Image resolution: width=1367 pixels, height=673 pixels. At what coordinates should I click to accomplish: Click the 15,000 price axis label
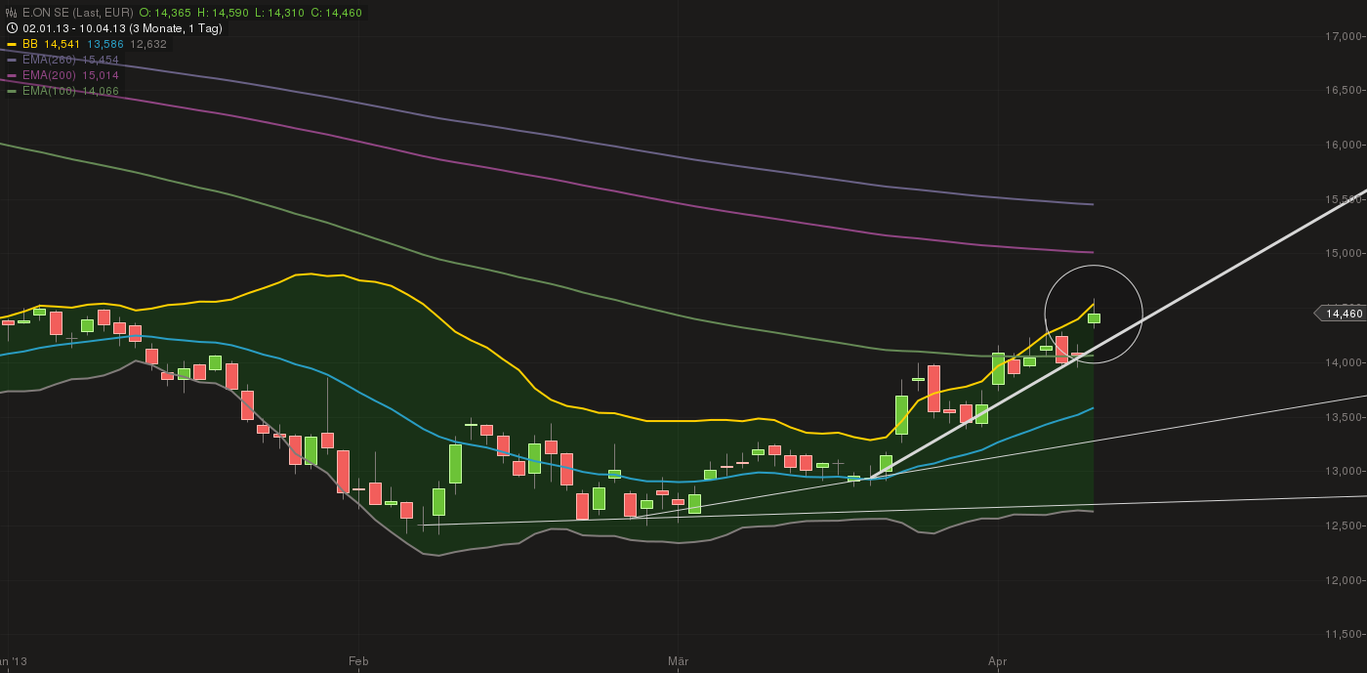tap(1343, 254)
